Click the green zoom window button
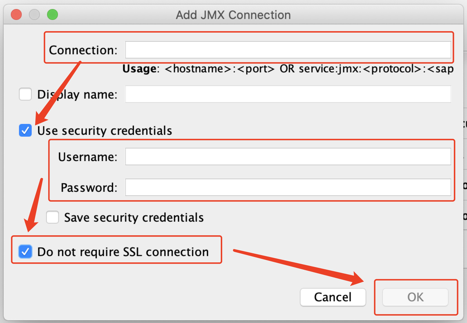This screenshot has height=323, width=467. point(52,14)
